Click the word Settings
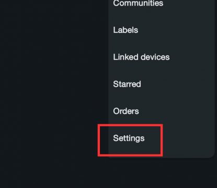Screen dimensions: 217x188 click(x=129, y=138)
